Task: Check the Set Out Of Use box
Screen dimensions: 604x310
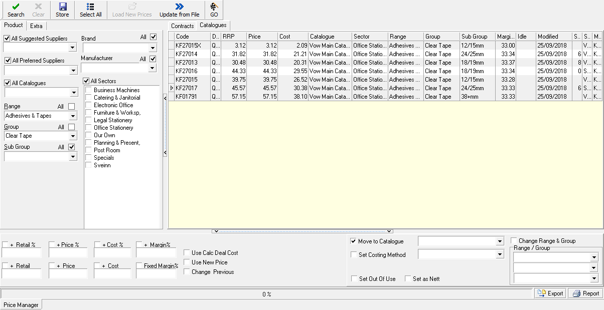Action: click(x=355, y=279)
